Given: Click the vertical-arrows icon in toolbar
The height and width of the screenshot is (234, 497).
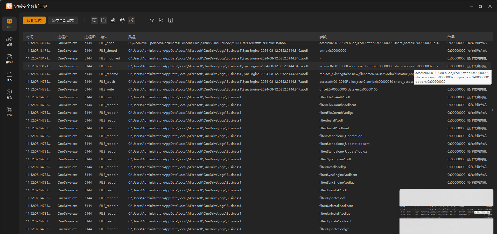Looking at the screenshot, I should [x=171, y=20].
